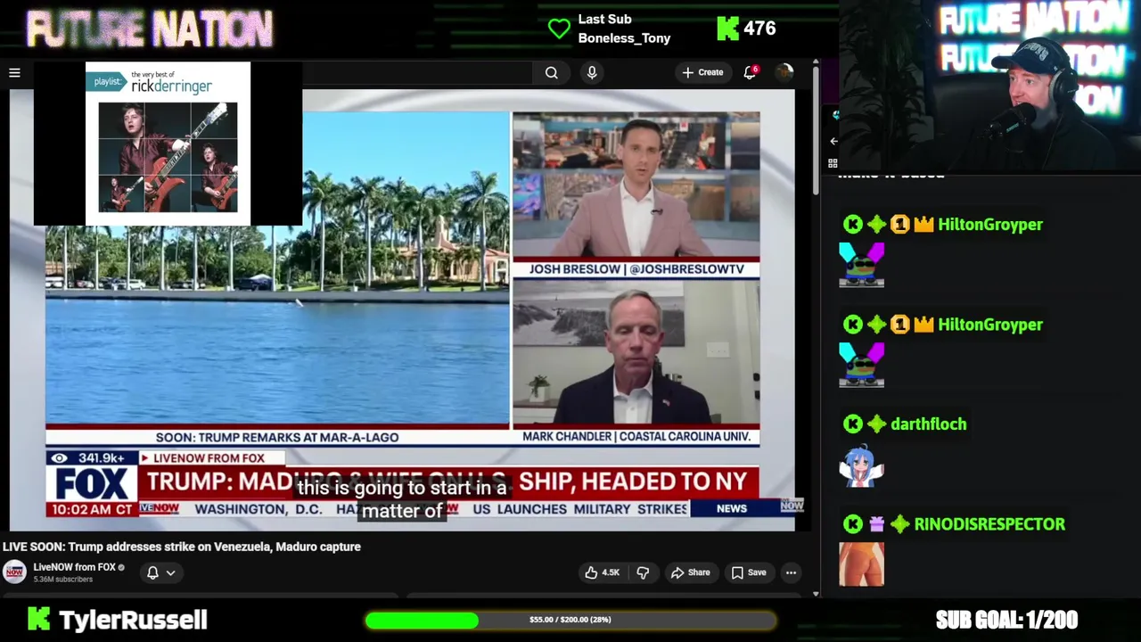1141x642 pixels.
Task: Save the video to a playlist
Action: [749, 572]
